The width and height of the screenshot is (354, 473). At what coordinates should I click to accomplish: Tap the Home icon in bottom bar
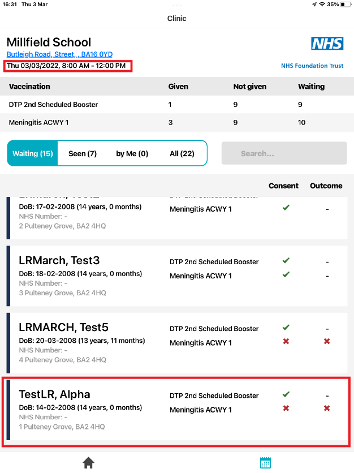point(88,463)
